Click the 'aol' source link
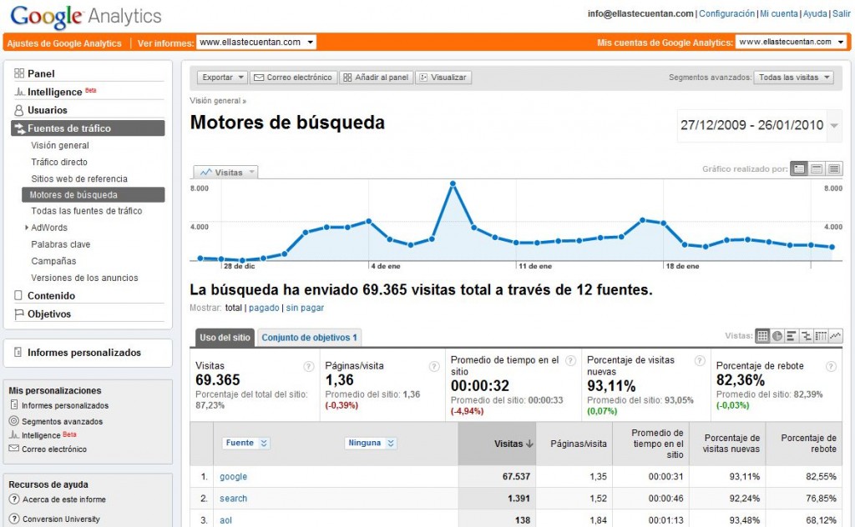This screenshot has width=855, height=527. point(225,520)
